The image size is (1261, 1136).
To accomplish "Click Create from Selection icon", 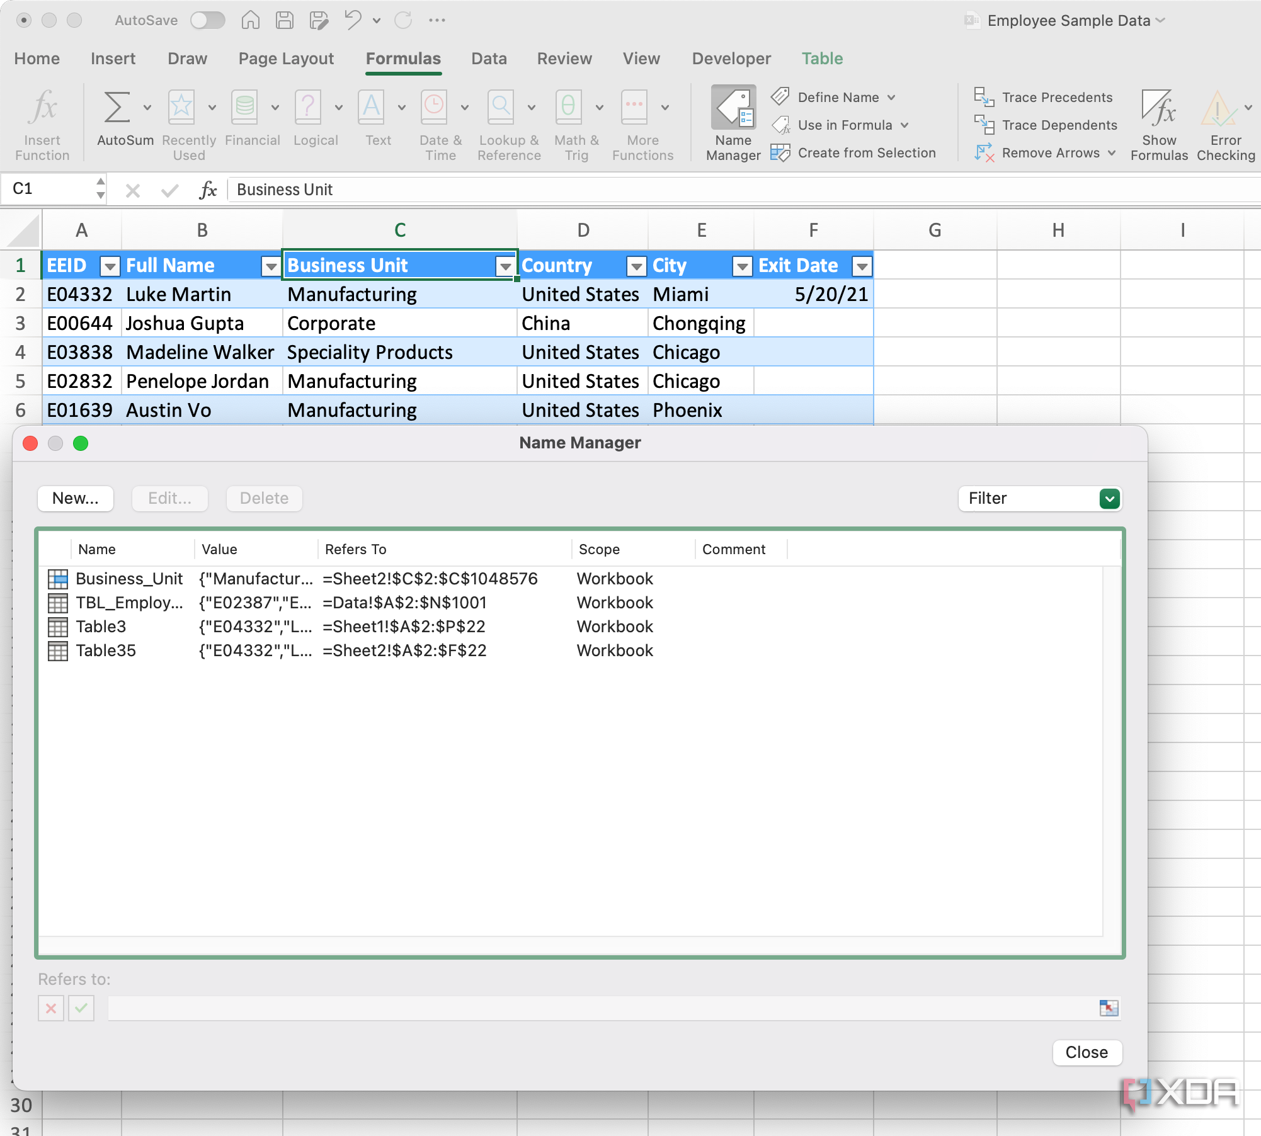I will coord(781,152).
